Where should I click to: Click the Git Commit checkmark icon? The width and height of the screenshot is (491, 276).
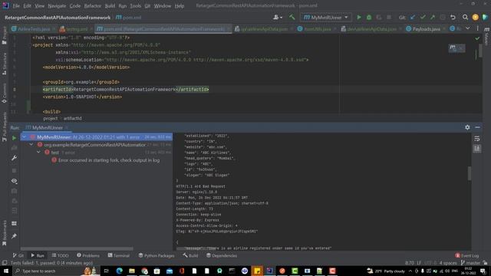[x=423, y=18]
